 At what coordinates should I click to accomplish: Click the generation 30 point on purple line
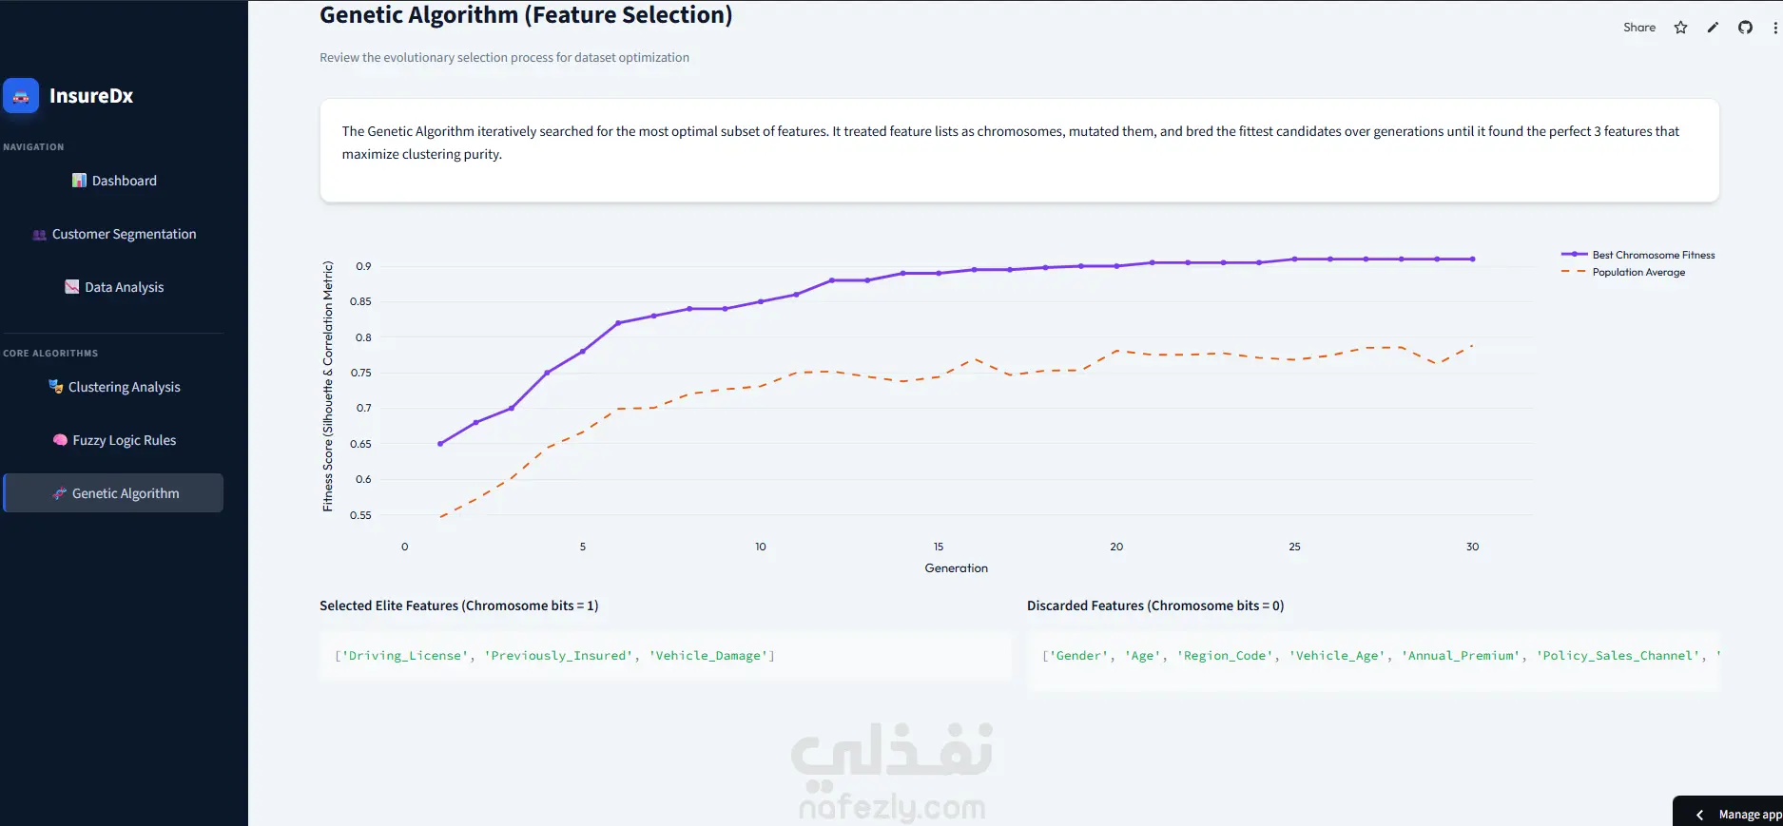coord(1473,259)
